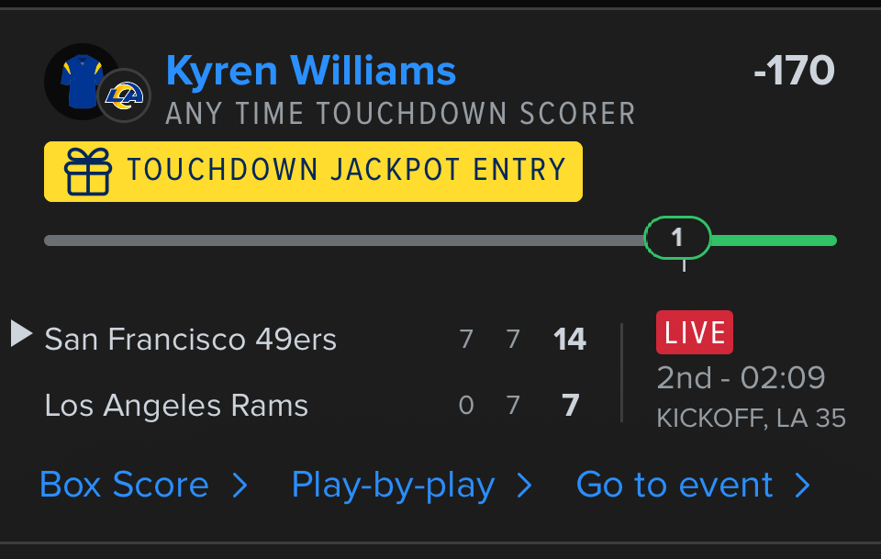Click the chevron after Go to event

tap(803, 486)
